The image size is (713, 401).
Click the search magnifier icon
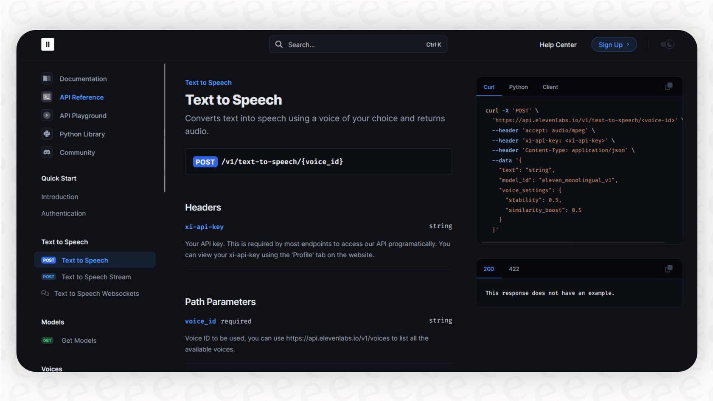pos(279,44)
